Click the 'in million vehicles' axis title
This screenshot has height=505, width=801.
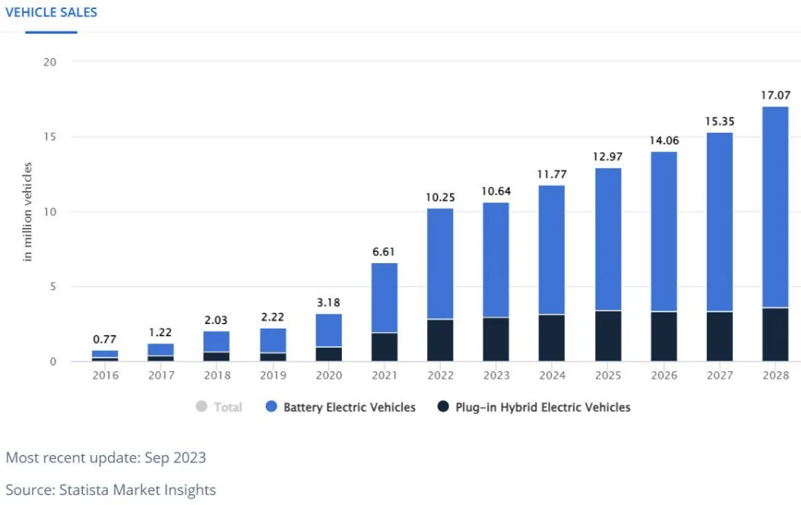click(x=28, y=212)
